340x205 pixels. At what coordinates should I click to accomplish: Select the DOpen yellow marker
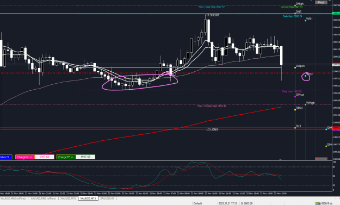pyautogui.click(x=295, y=68)
